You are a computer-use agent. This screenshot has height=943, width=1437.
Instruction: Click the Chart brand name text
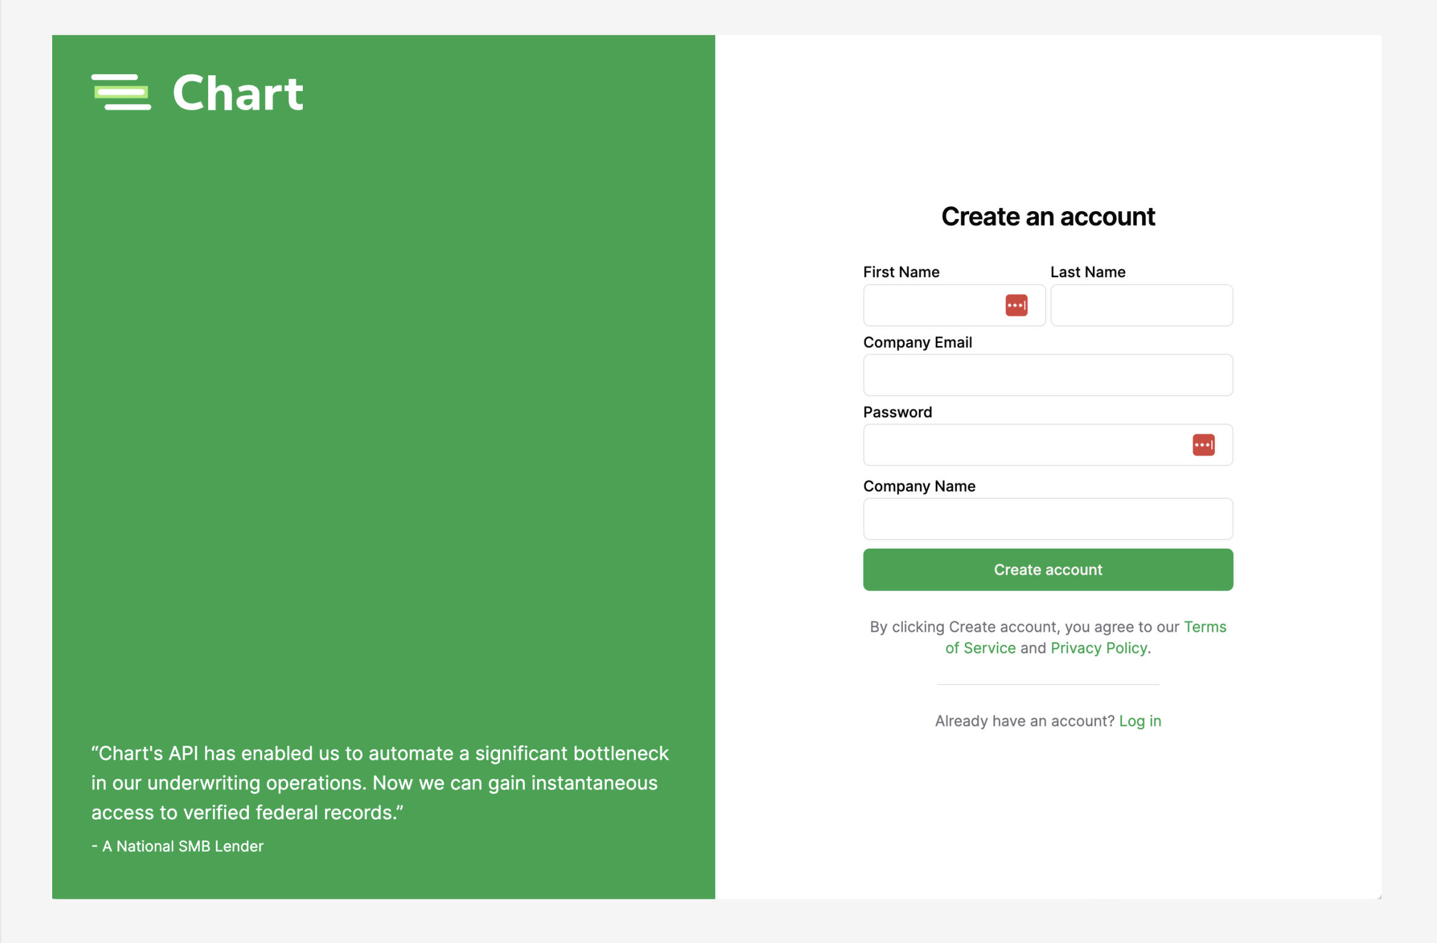click(x=238, y=93)
